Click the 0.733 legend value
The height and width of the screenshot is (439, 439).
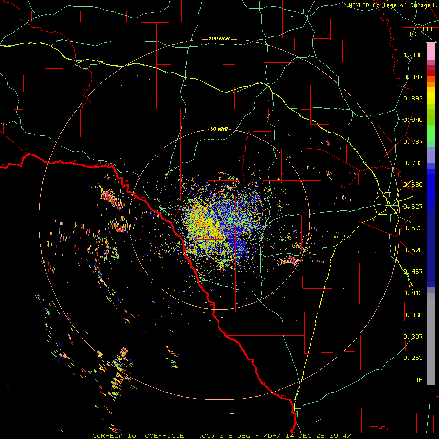pos(413,163)
